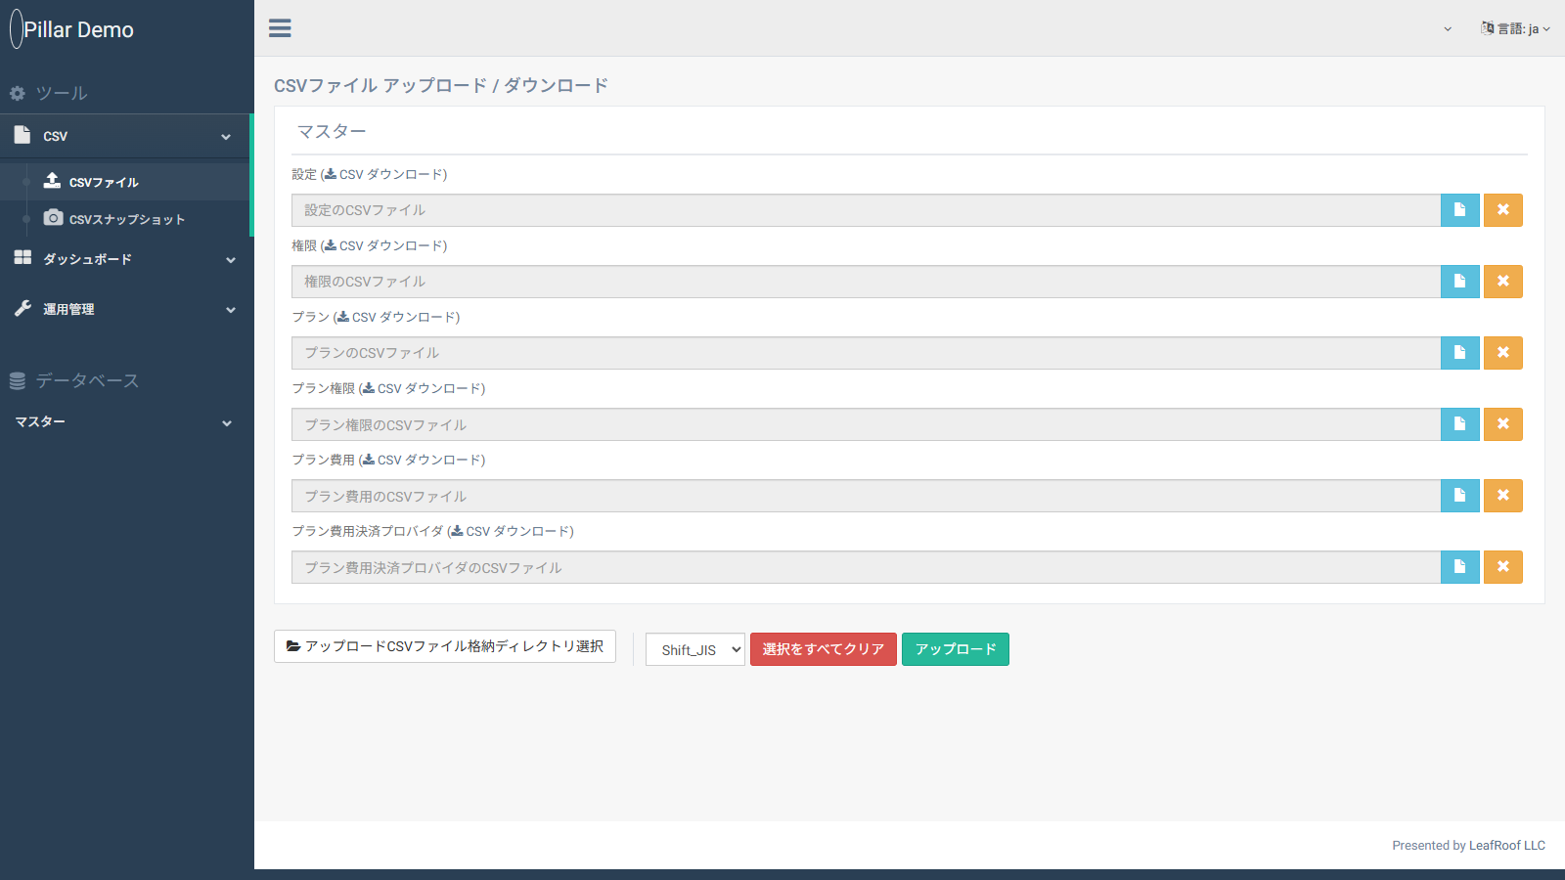The height and width of the screenshot is (880, 1565).
Task: Click the file select icon for プラン費用のCSVファイル
Action: point(1459,496)
